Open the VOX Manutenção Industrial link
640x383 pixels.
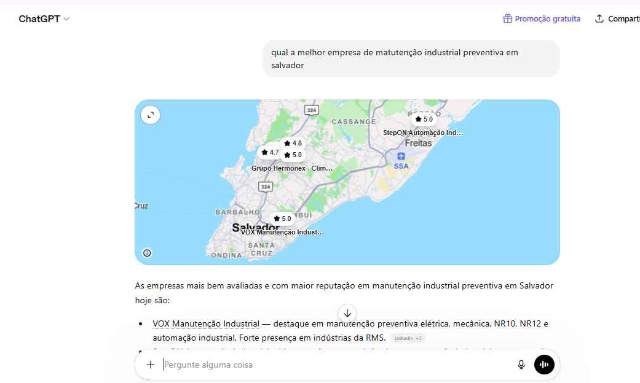(206, 323)
